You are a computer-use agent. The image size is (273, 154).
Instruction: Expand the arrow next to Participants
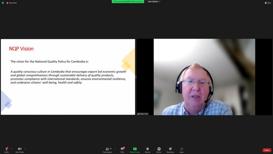click(115, 149)
